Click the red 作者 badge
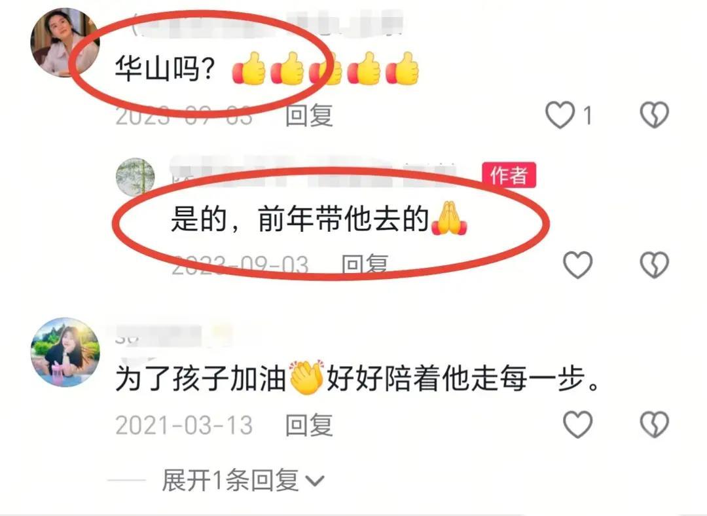 [509, 175]
